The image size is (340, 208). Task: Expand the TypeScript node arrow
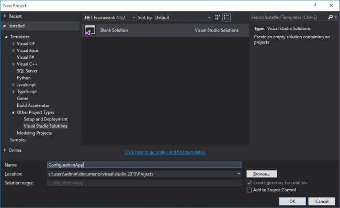coord(14,92)
